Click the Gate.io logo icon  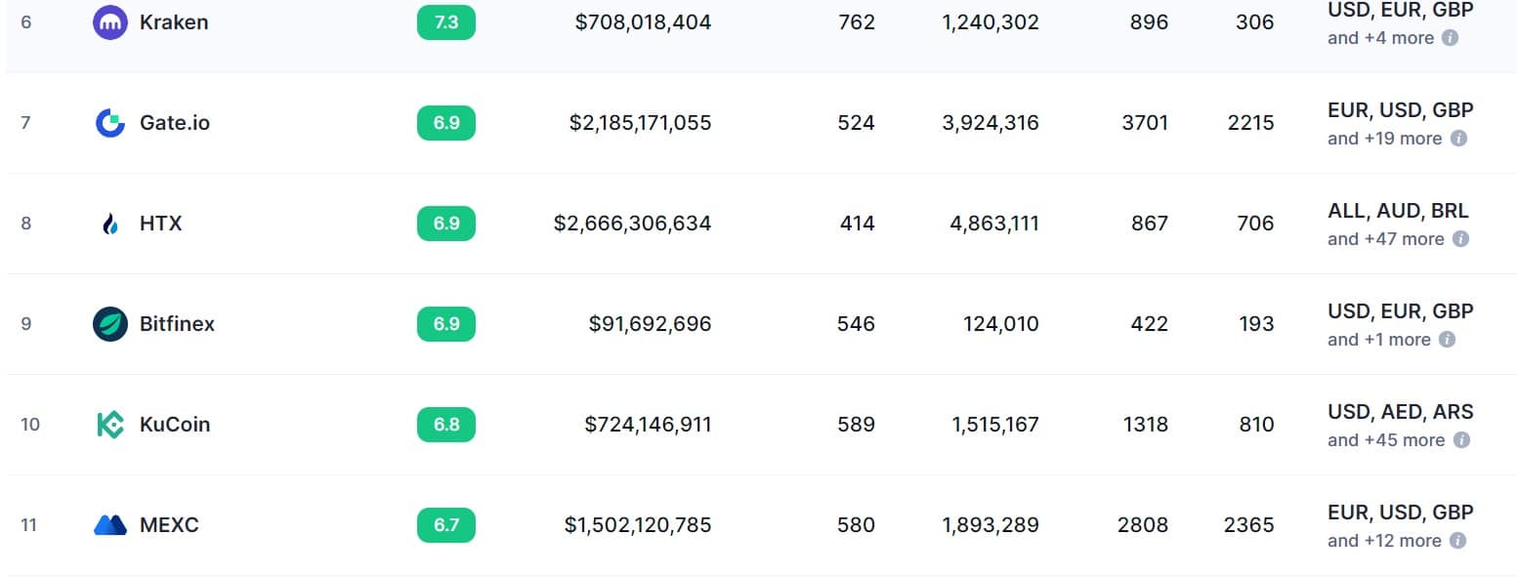(110, 123)
